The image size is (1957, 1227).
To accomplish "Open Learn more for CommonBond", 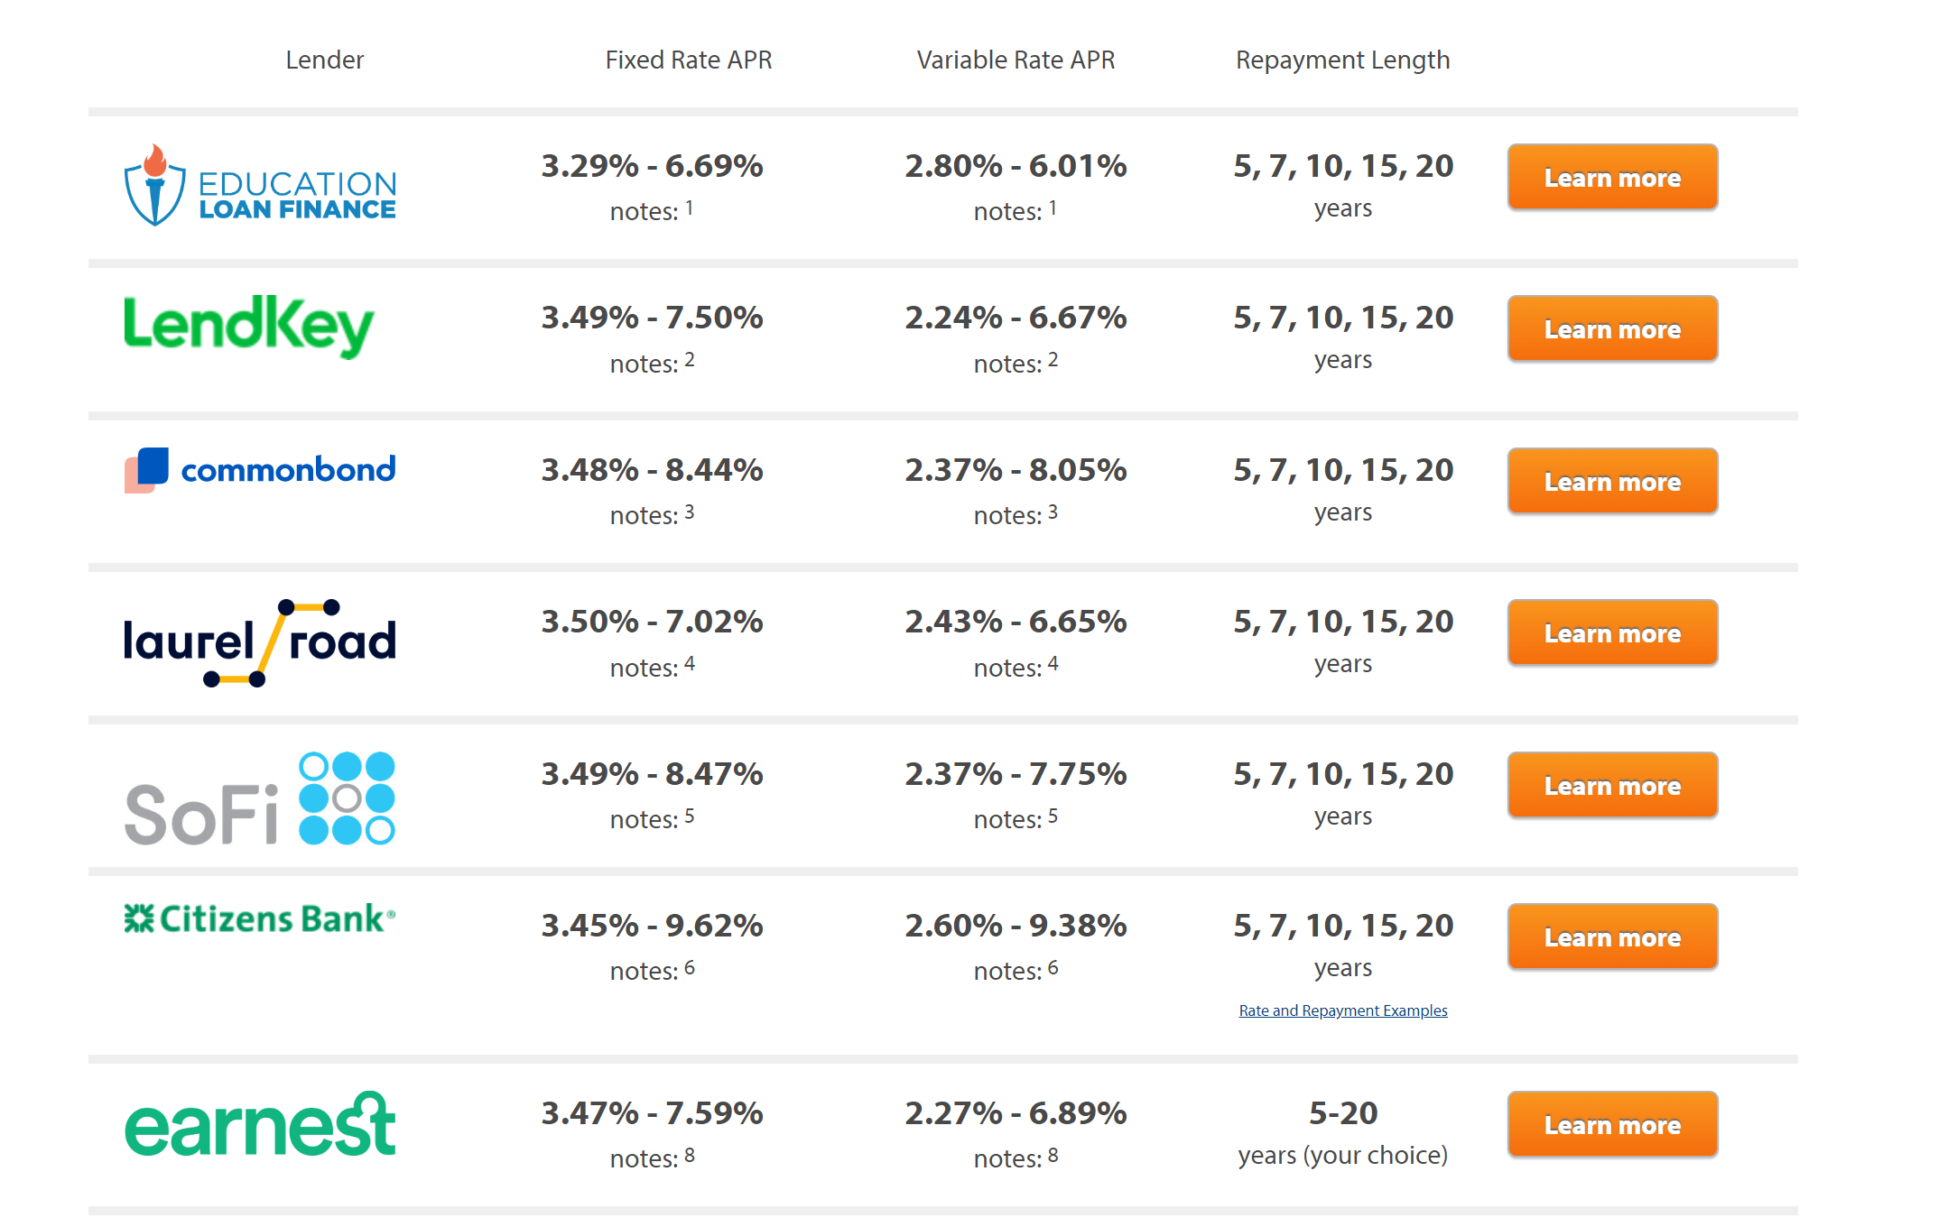I will click(x=1612, y=482).
